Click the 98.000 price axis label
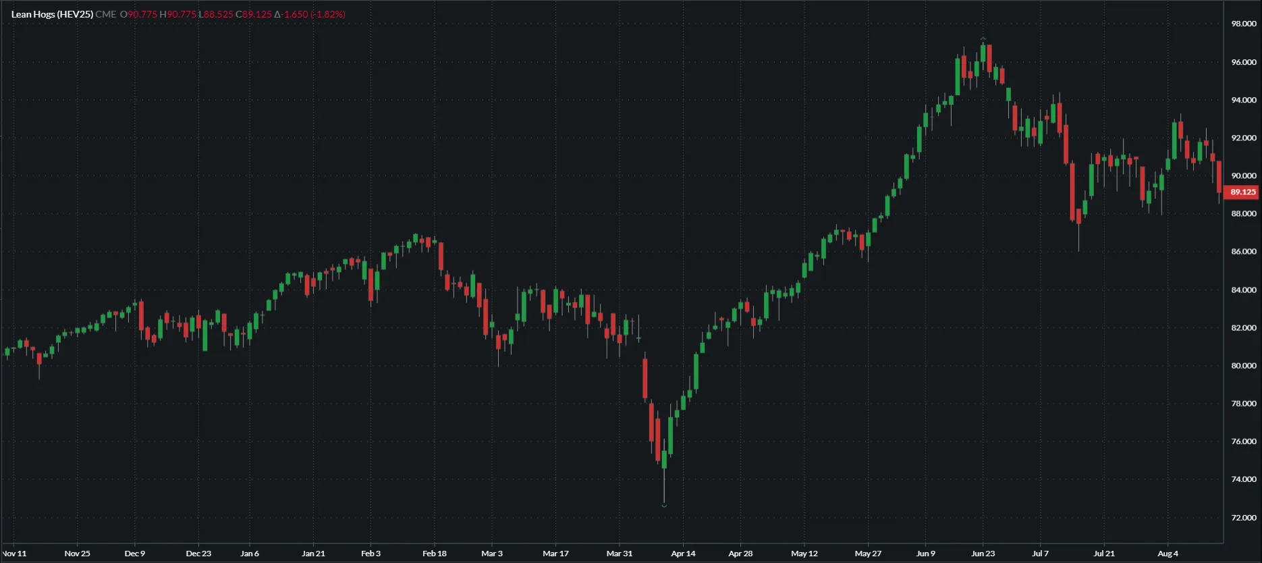The height and width of the screenshot is (563, 1262). coord(1243,24)
